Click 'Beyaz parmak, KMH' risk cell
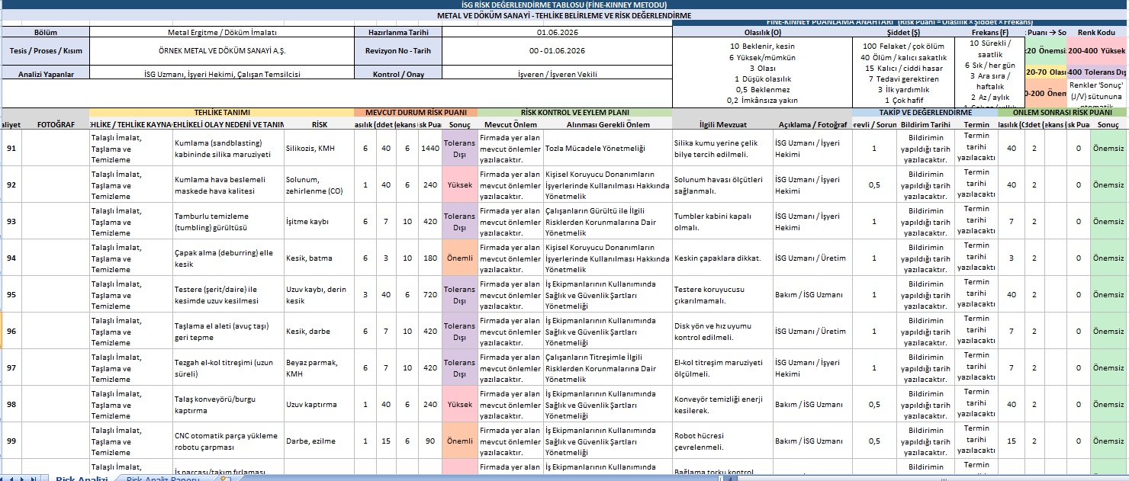 point(319,367)
